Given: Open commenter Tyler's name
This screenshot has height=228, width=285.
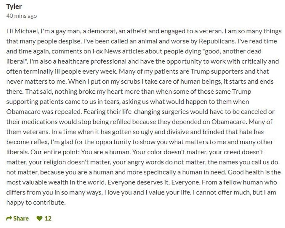Looking at the screenshot, I should pos(14,6).
